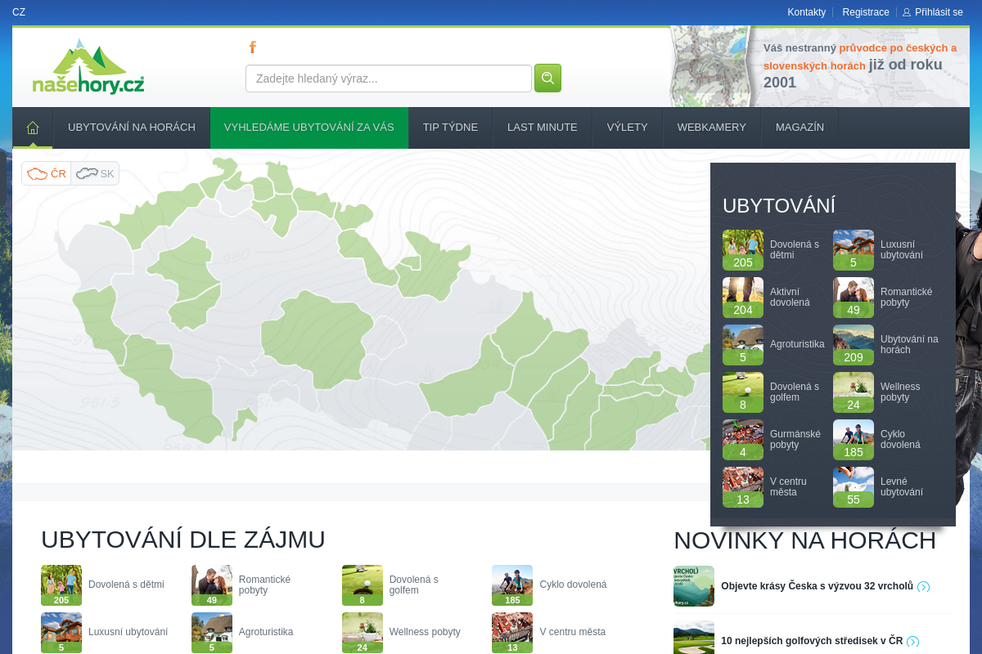
Task: Click the green search magnifier button
Action: (x=547, y=78)
